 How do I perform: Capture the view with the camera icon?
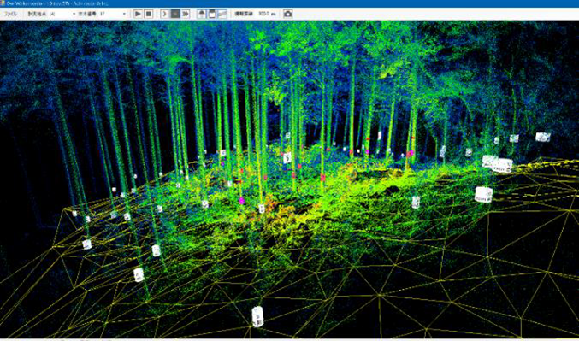(288, 14)
